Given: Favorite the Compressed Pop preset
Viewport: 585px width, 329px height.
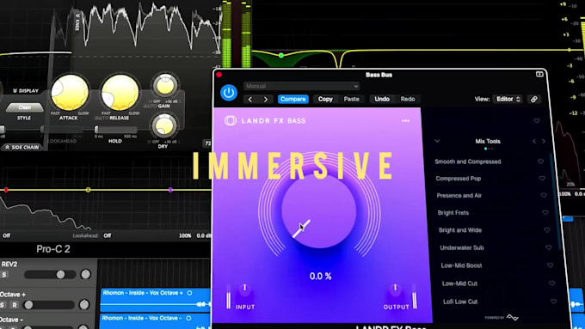Looking at the screenshot, I should tap(542, 179).
